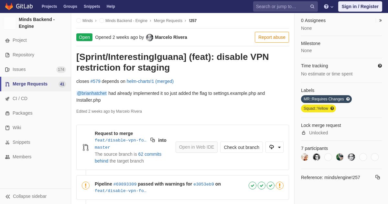Copy the source branch name

click(x=153, y=140)
